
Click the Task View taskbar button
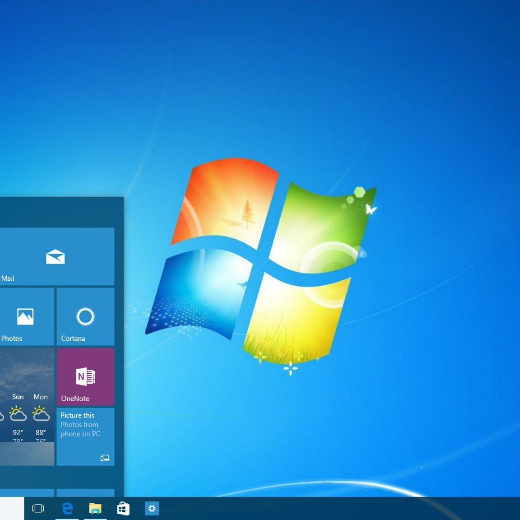pos(38,508)
